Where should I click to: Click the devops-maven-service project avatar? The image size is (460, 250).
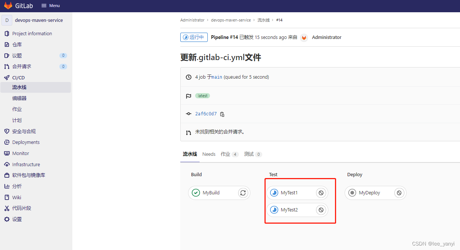[x=7, y=20]
